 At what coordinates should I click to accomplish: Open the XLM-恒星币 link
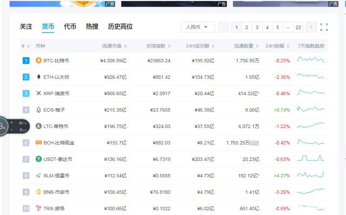(x=56, y=176)
